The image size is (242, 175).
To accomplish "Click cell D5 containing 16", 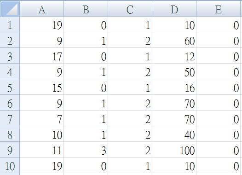I will coord(174,87).
